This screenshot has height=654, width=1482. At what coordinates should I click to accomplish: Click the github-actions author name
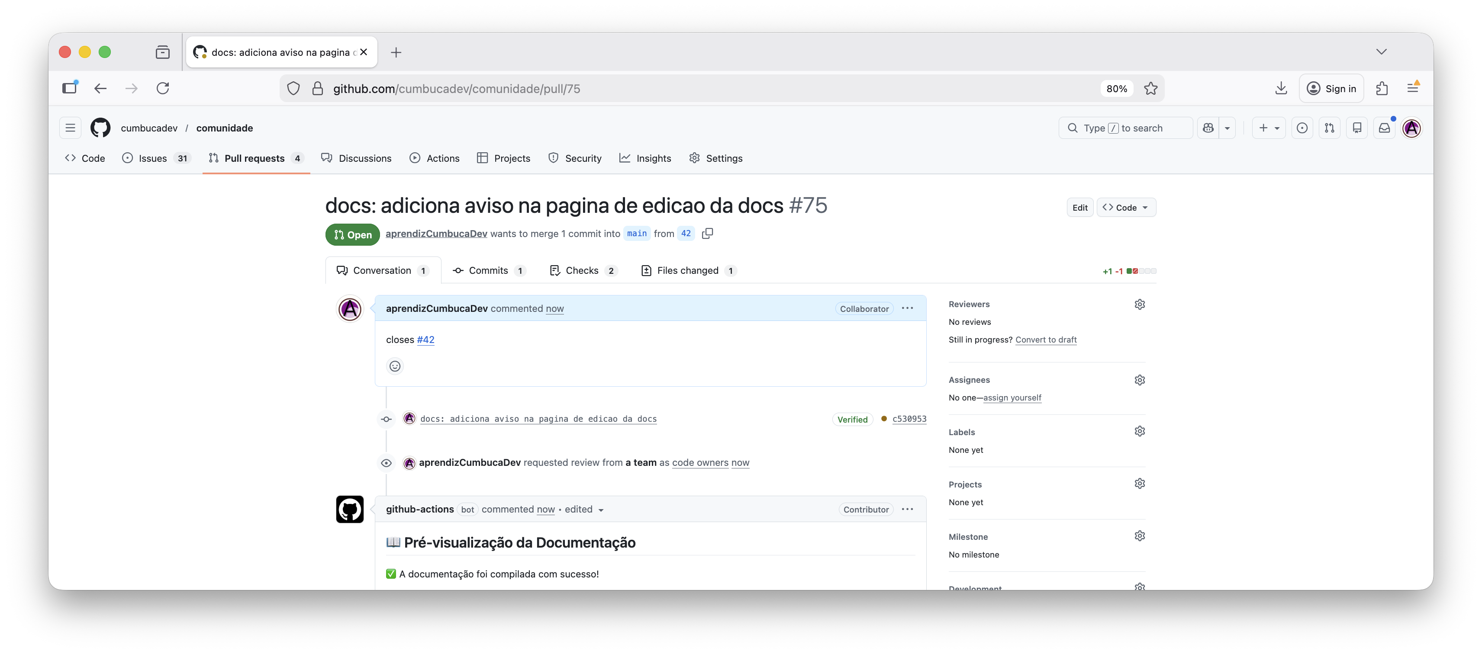420,509
